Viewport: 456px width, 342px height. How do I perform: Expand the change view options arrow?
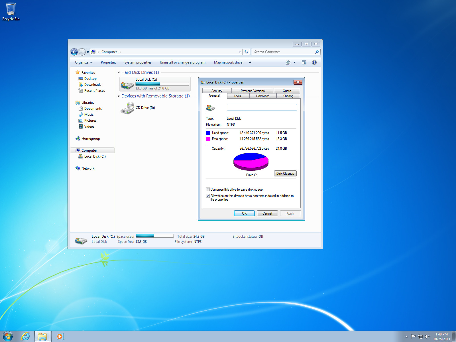295,62
